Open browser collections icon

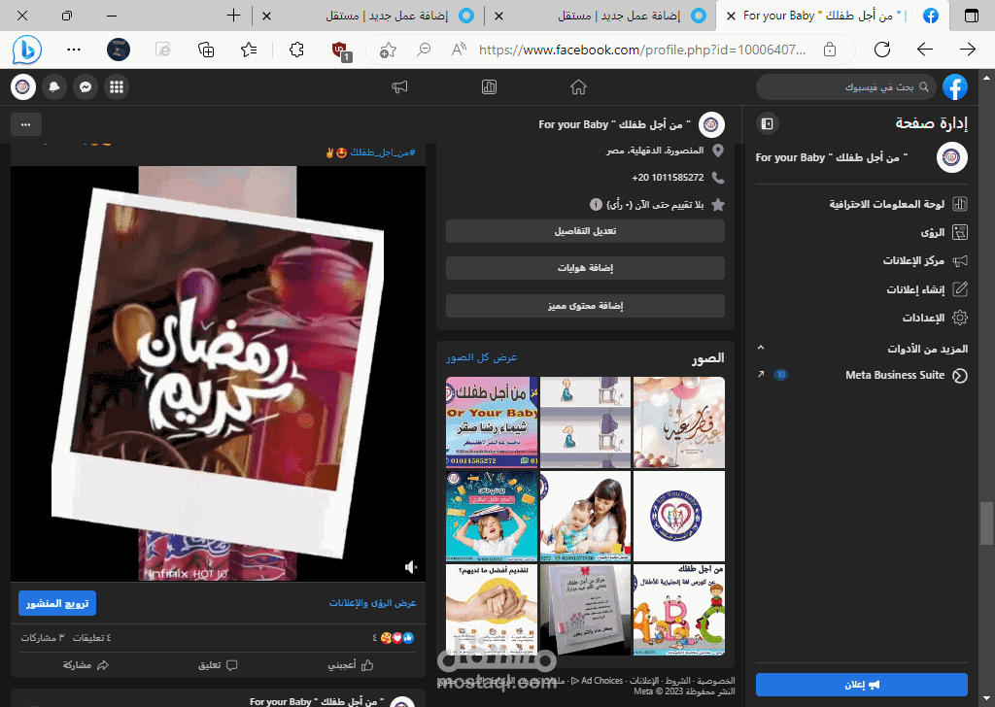pos(206,50)
